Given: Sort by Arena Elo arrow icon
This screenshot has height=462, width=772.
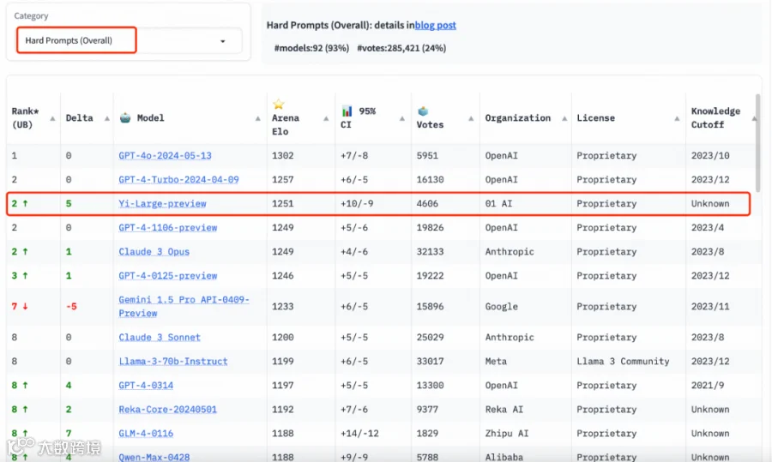Looking at the screenshot, I should pos(326,118).
